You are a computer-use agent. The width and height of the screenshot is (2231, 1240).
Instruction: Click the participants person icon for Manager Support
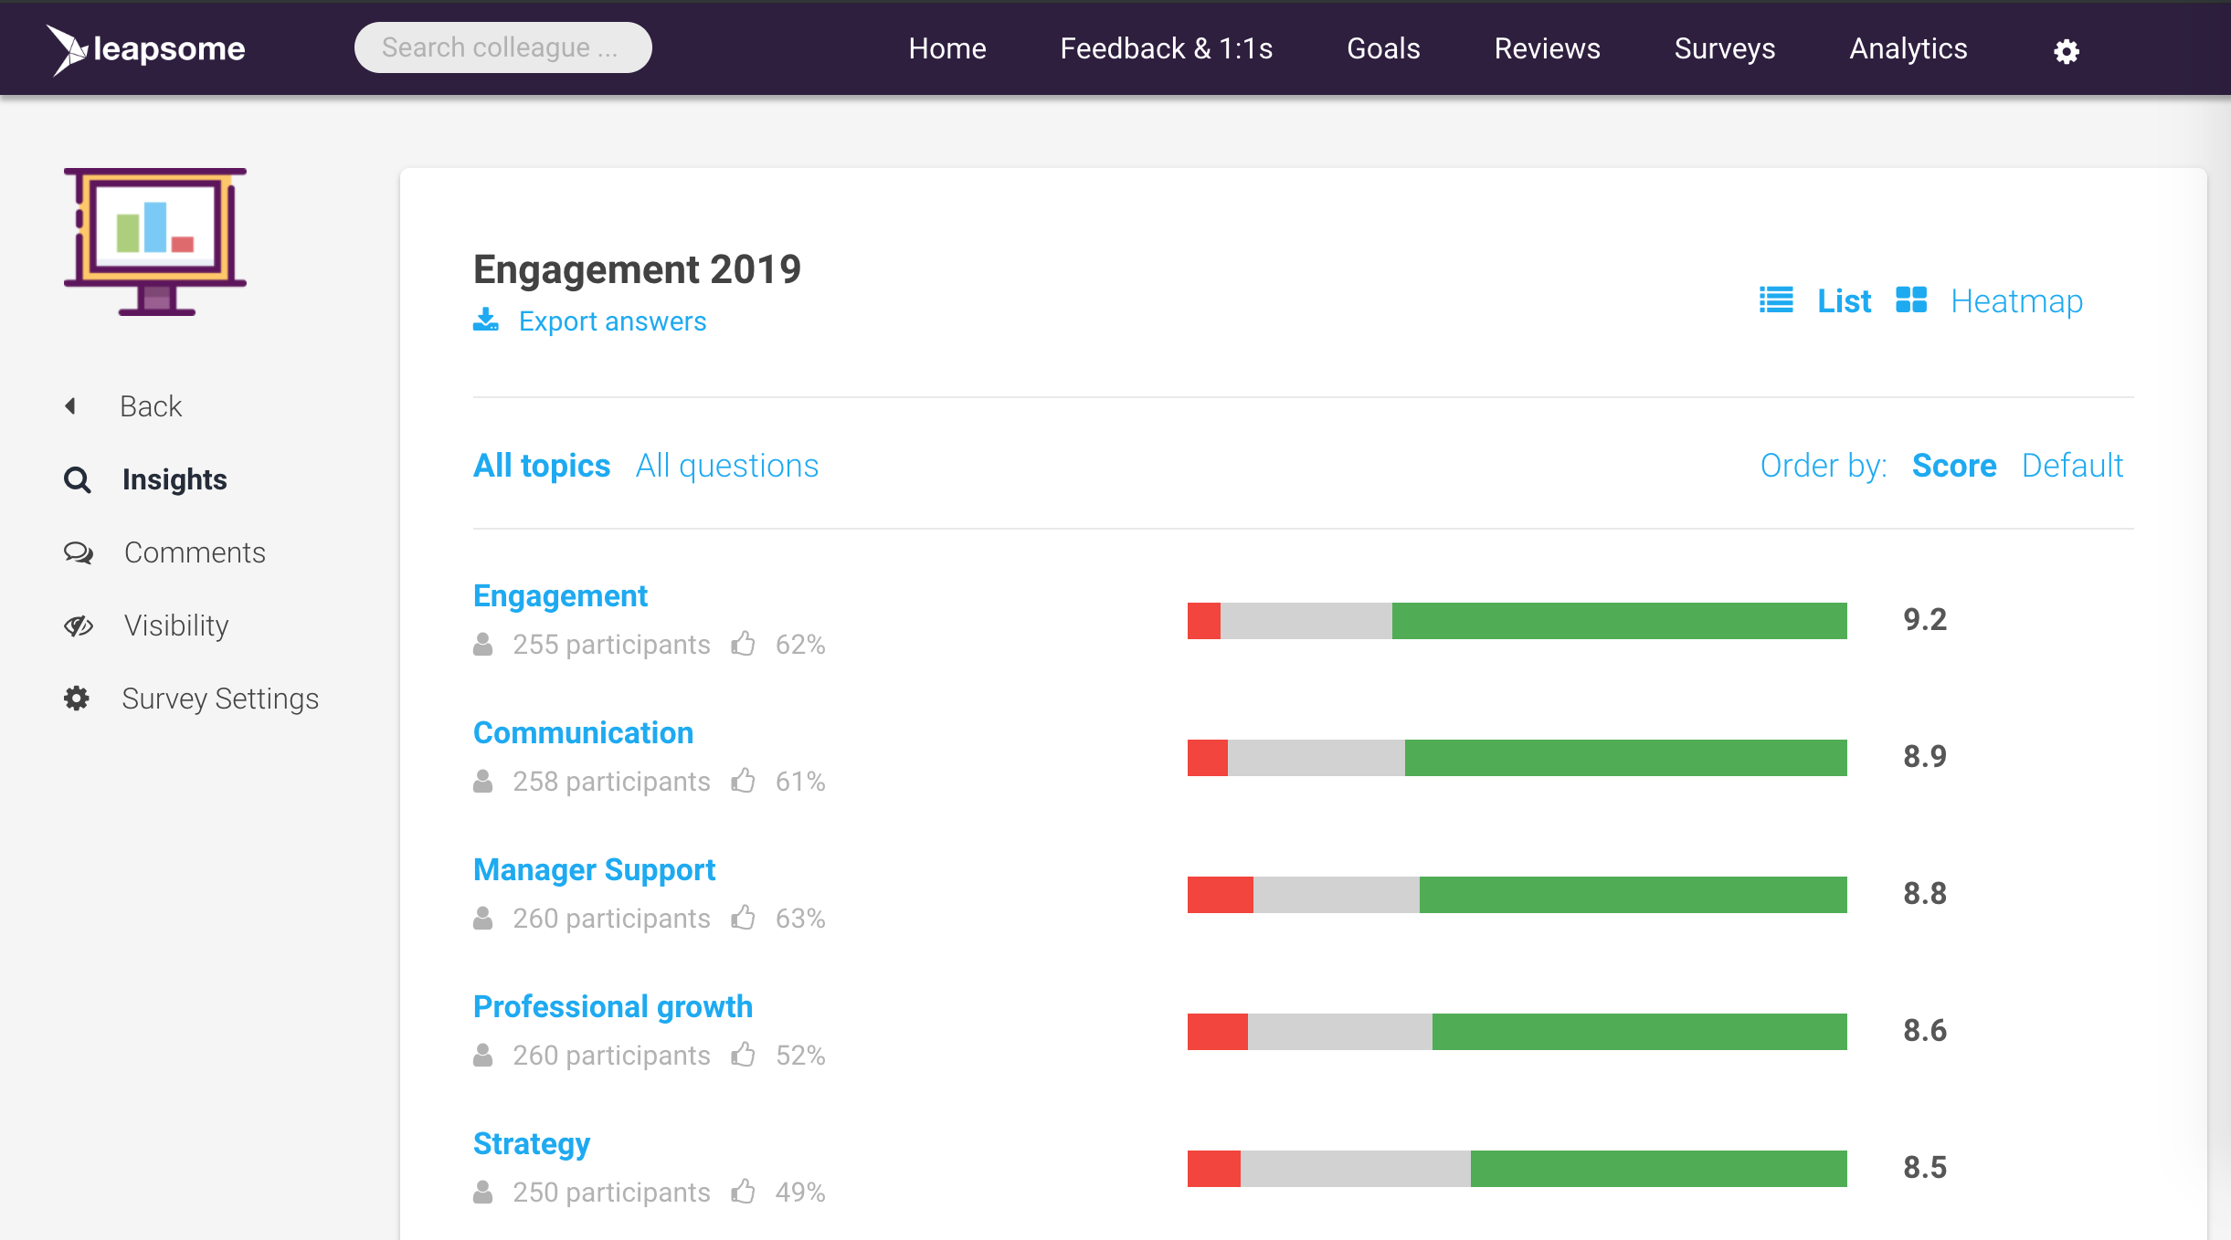click(x=483, y=919)
